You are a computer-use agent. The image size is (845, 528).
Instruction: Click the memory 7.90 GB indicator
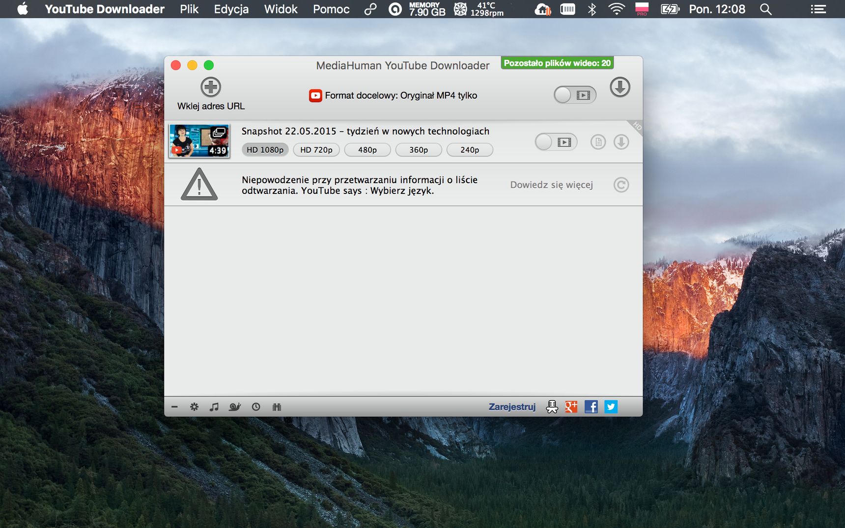pos(427,9)
